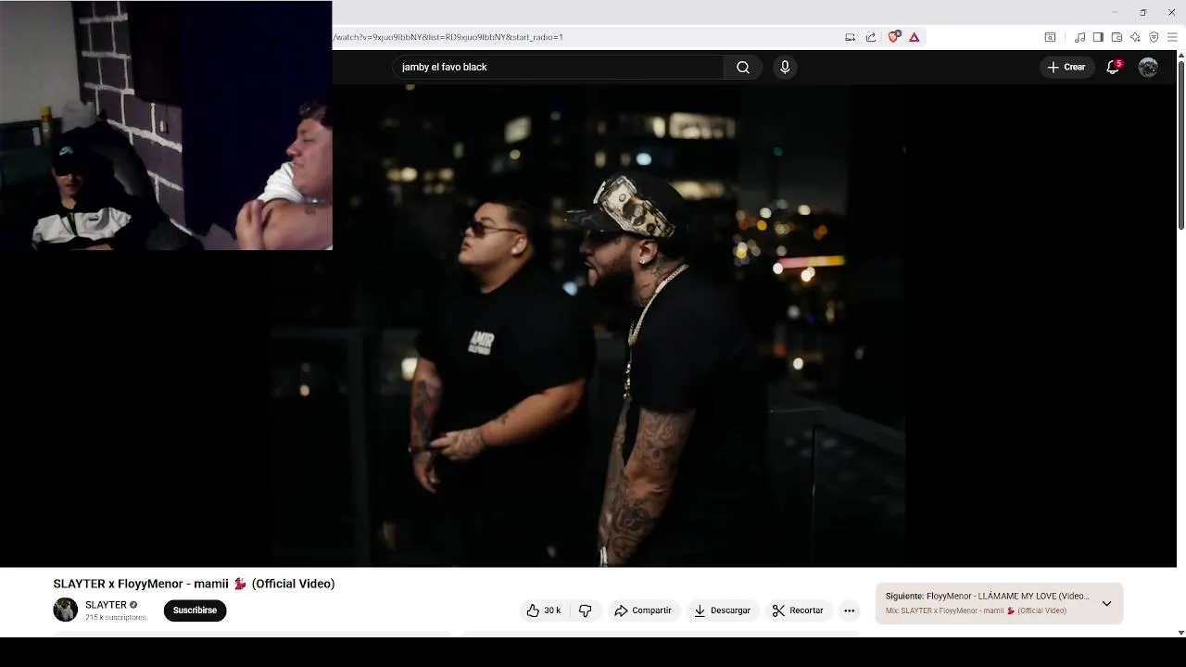Click the video player to pause playback
This screenshot has height=667, width=1186.
[588, 326]
